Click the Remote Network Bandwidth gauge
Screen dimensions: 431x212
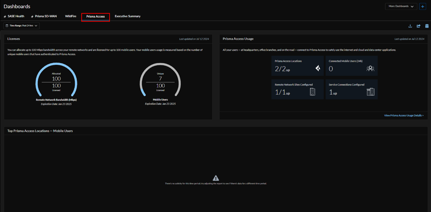pyautogui.click(x=56, y=80)
